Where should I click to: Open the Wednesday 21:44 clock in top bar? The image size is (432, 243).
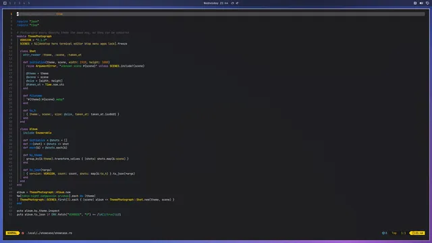click(216, 3)
